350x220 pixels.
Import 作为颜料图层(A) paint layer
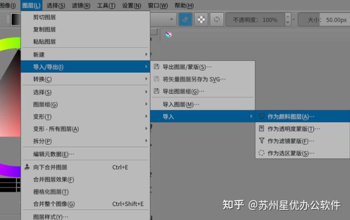pos(303,116)
